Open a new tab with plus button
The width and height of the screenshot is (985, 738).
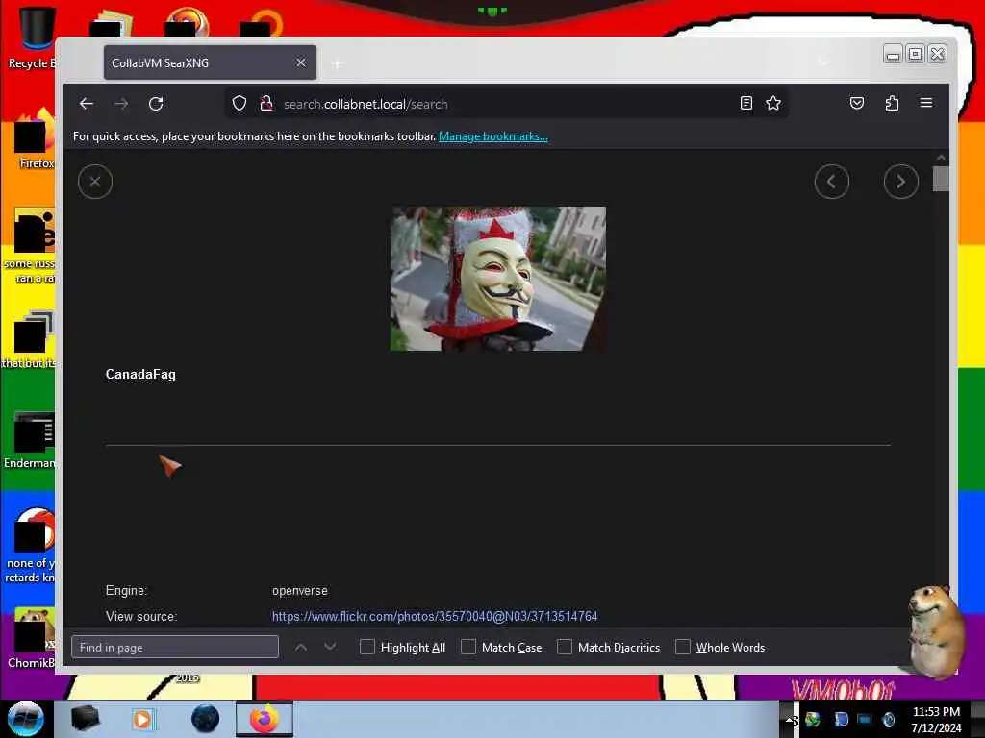click(338, 63)
